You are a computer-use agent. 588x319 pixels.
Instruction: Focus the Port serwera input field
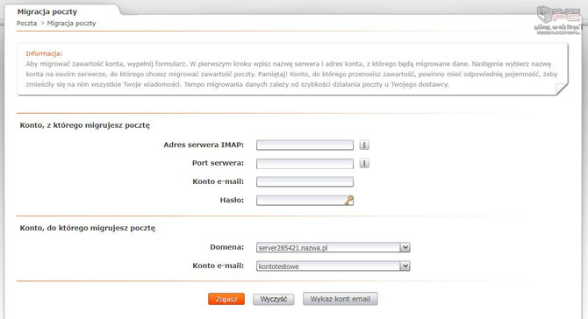pyautogui.click(x=305, y=164)
